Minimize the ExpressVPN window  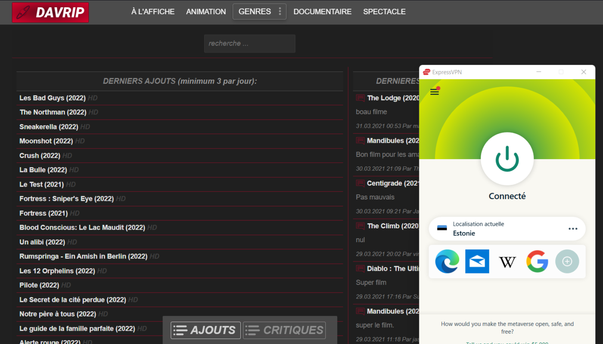[x=538, y=72]
